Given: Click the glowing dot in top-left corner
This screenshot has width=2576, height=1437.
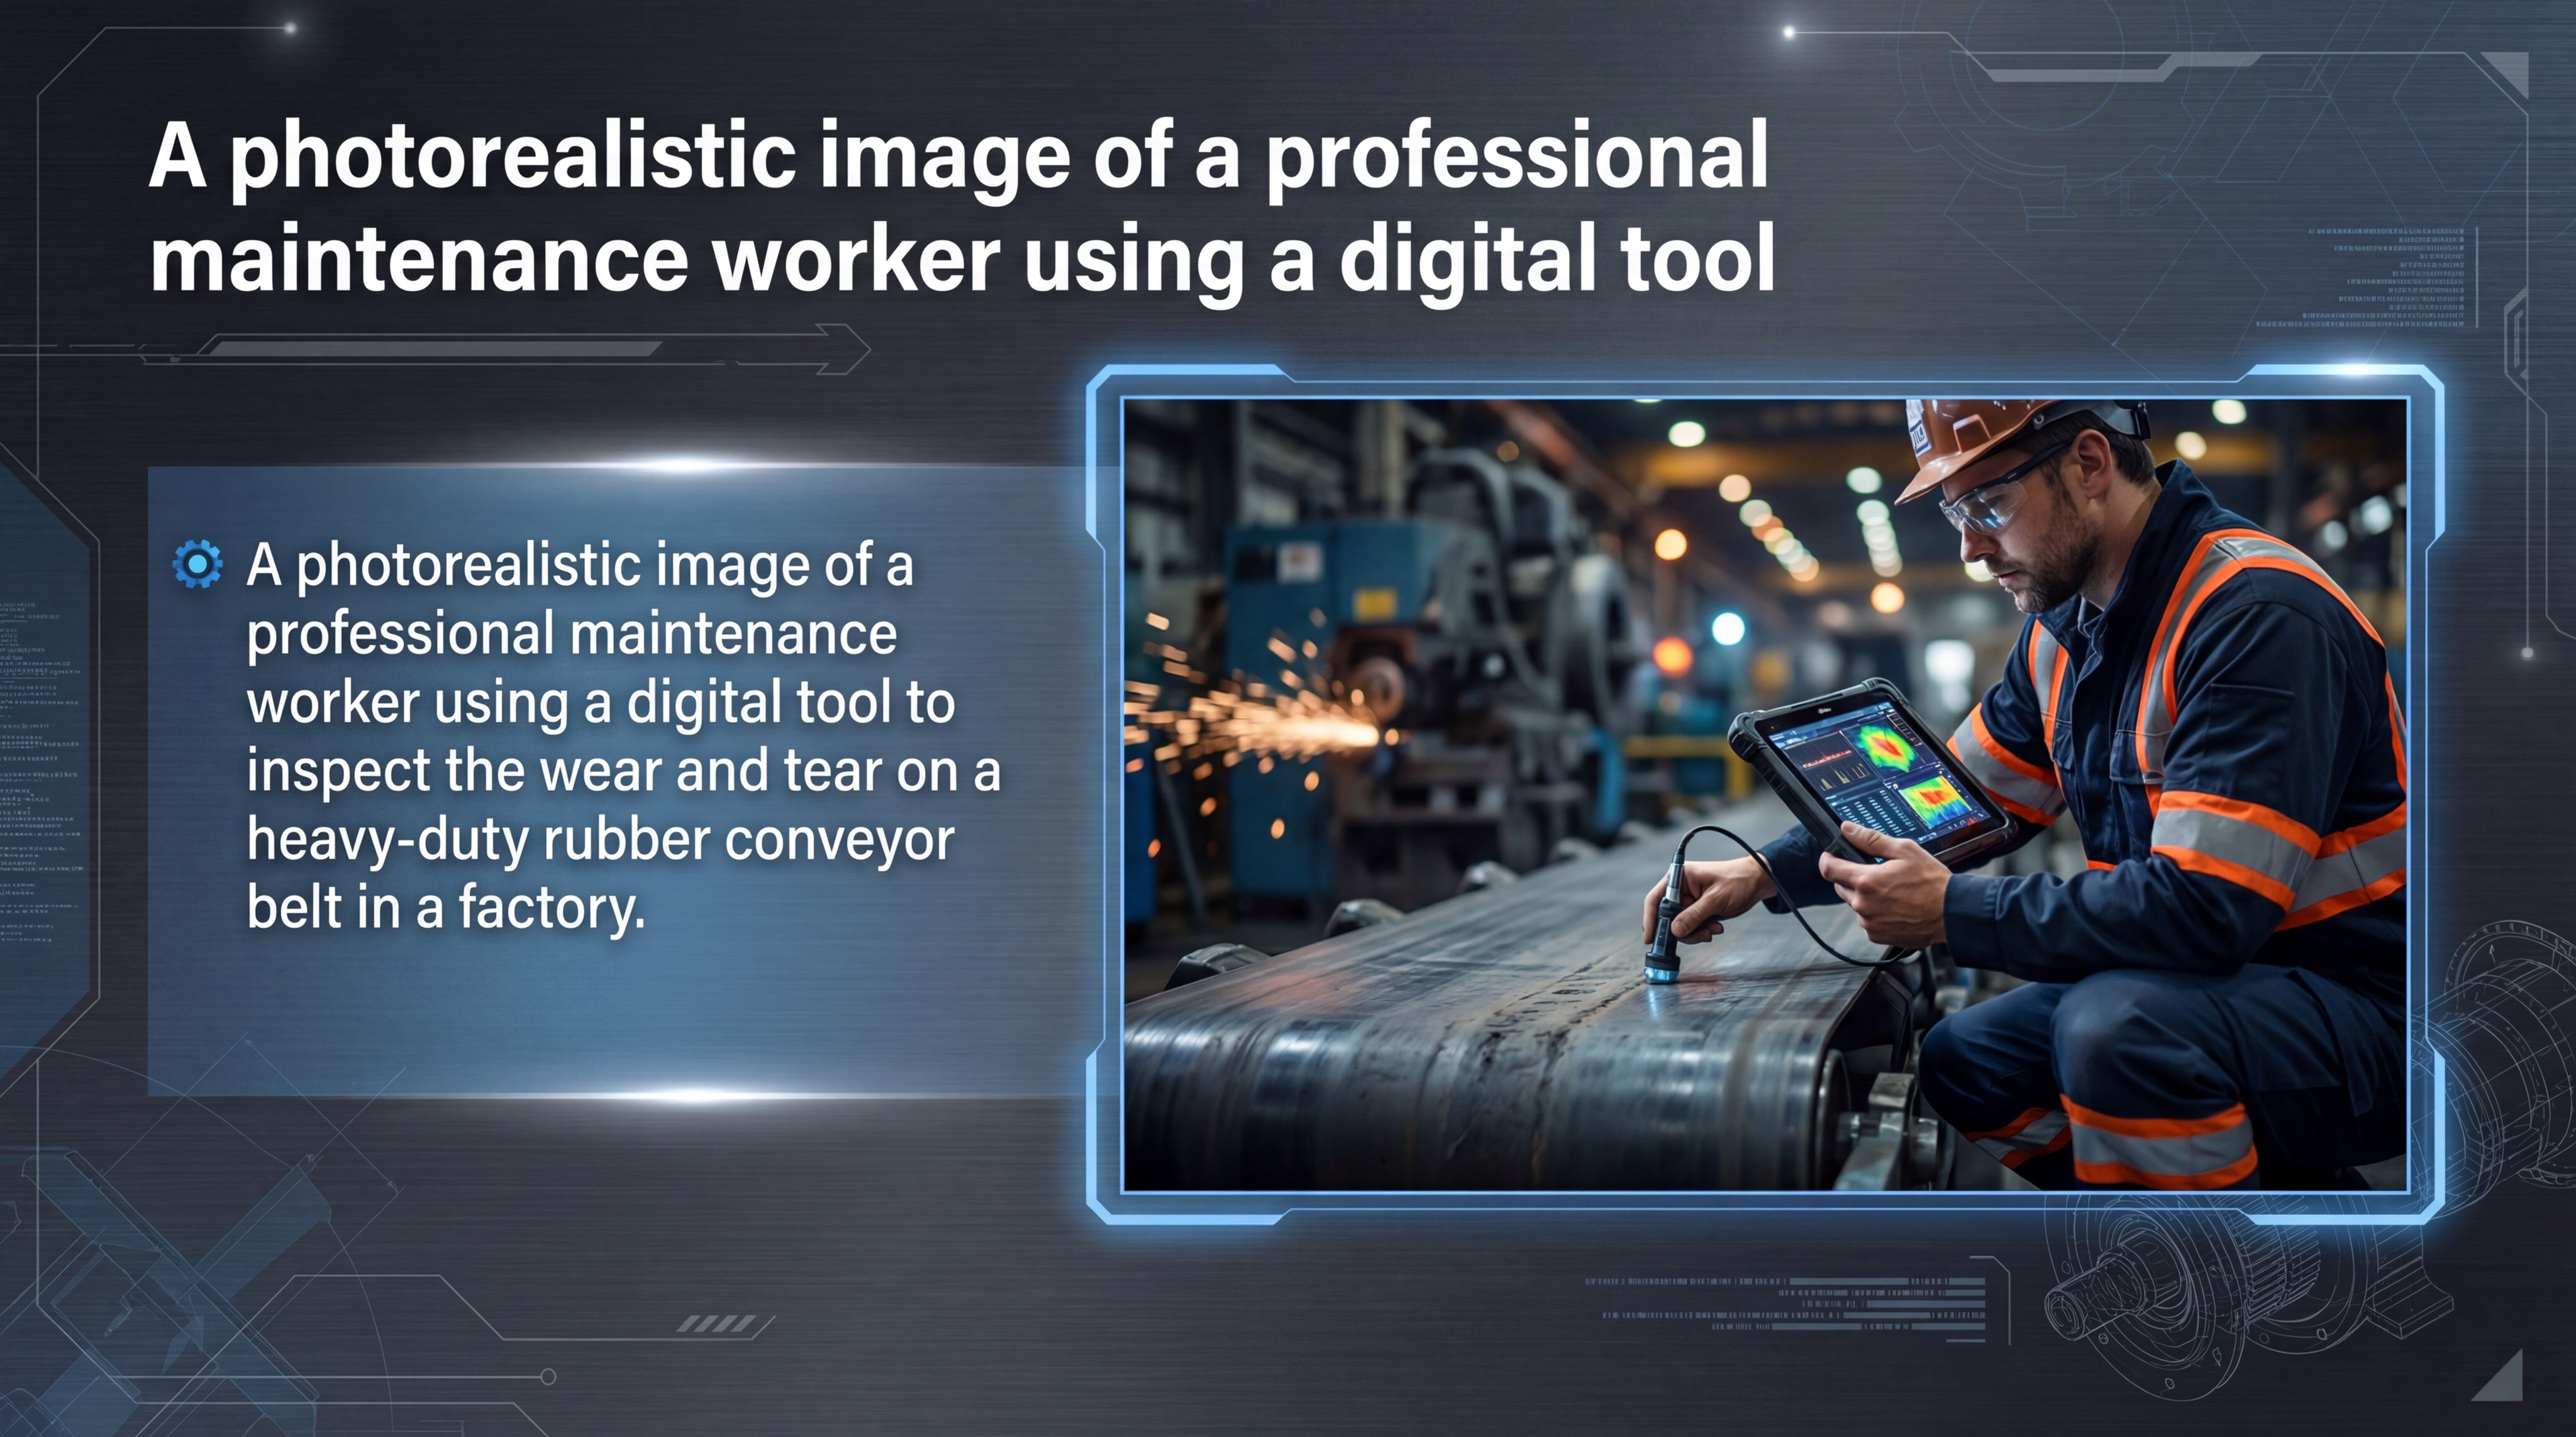Looking at the screenshot, I should pyautogui.click(x=290, y=28).
